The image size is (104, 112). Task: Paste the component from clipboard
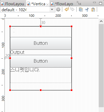[93, 10]
